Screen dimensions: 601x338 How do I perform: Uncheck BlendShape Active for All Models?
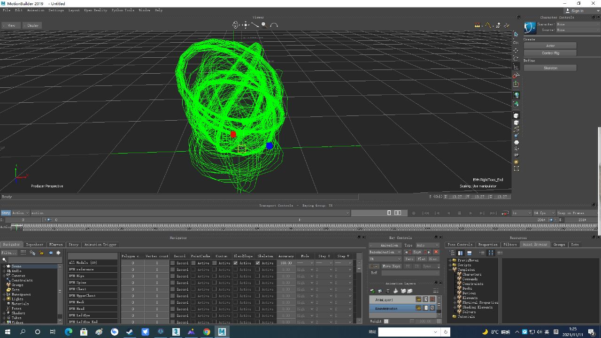click(235, 263)
